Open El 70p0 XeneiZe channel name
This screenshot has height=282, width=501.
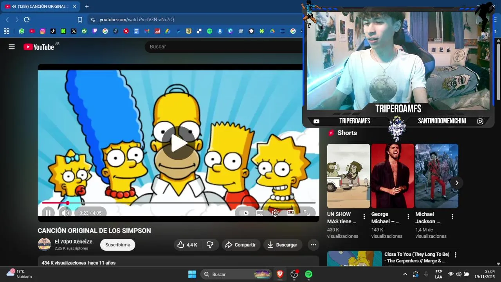tap(74, 242)
